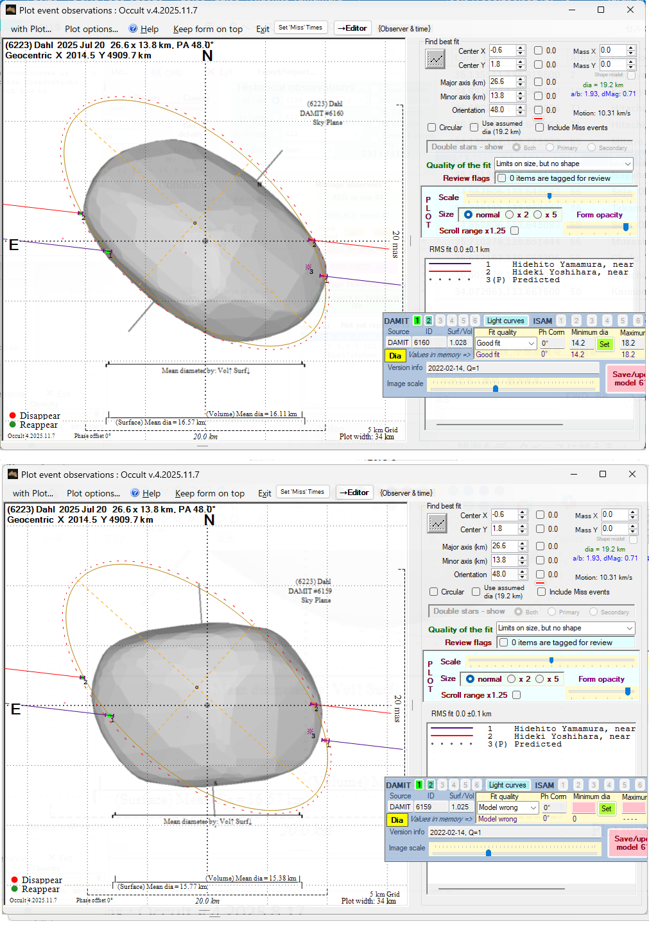Screen dimensions: 649x928
Task: Open Plot options menu in upper window
Action: click(91, 29)
